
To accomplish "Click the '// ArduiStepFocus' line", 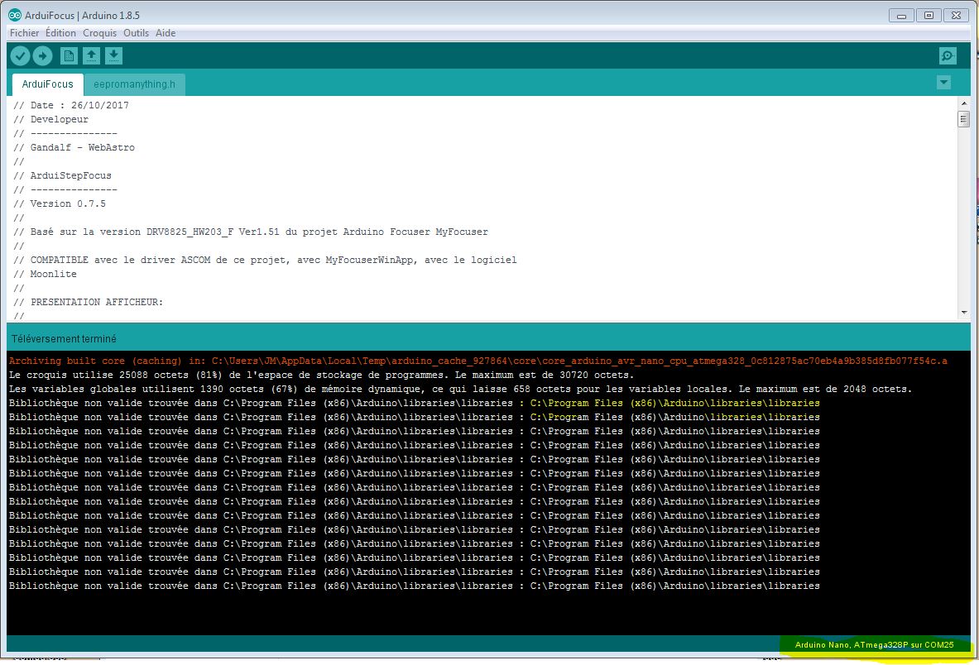I will tap(62, 175).
